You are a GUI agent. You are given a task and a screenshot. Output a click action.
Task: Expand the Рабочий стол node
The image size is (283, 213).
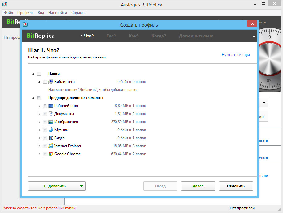coord(39,106)
